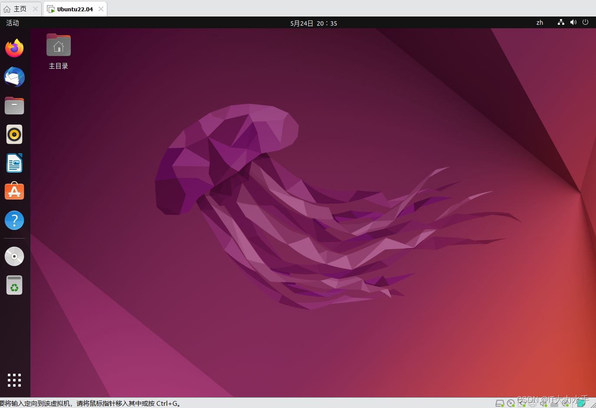Launch Rhythmbox music player from dock
This screenshot has height=408, width=596.
click(x=14, y=134)
